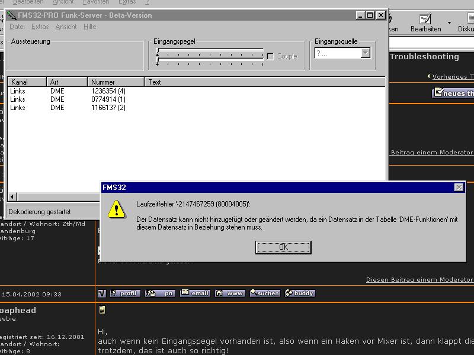Open the user's profil button
Screen dimensions: 474x355
point(125,293)
